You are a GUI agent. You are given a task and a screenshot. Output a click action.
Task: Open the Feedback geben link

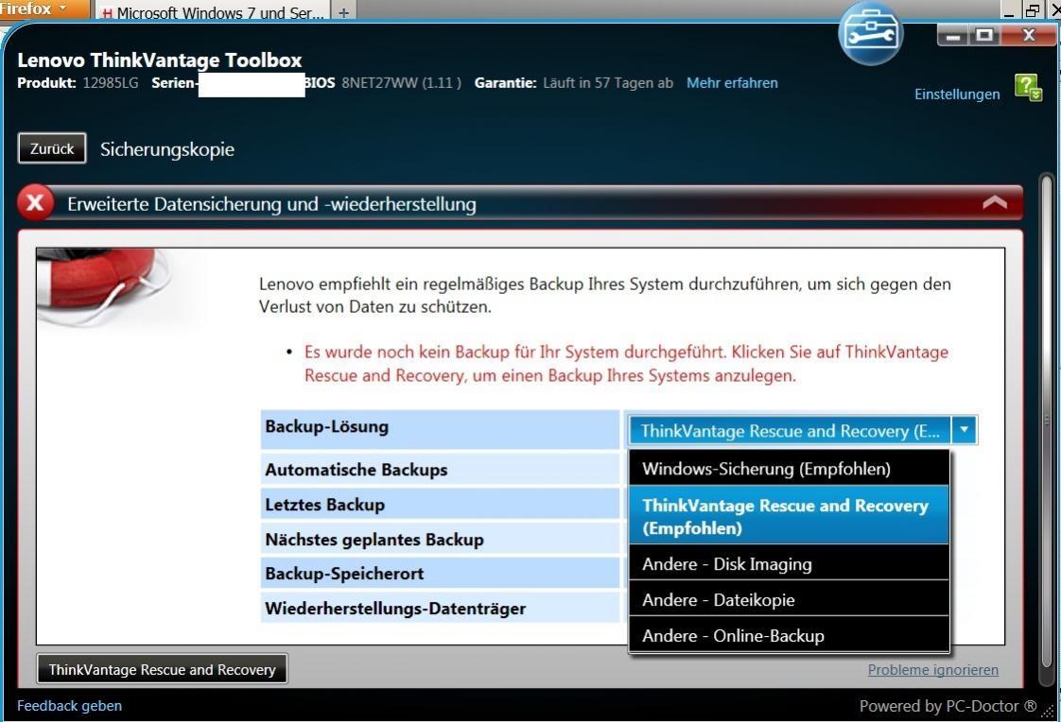70,705
